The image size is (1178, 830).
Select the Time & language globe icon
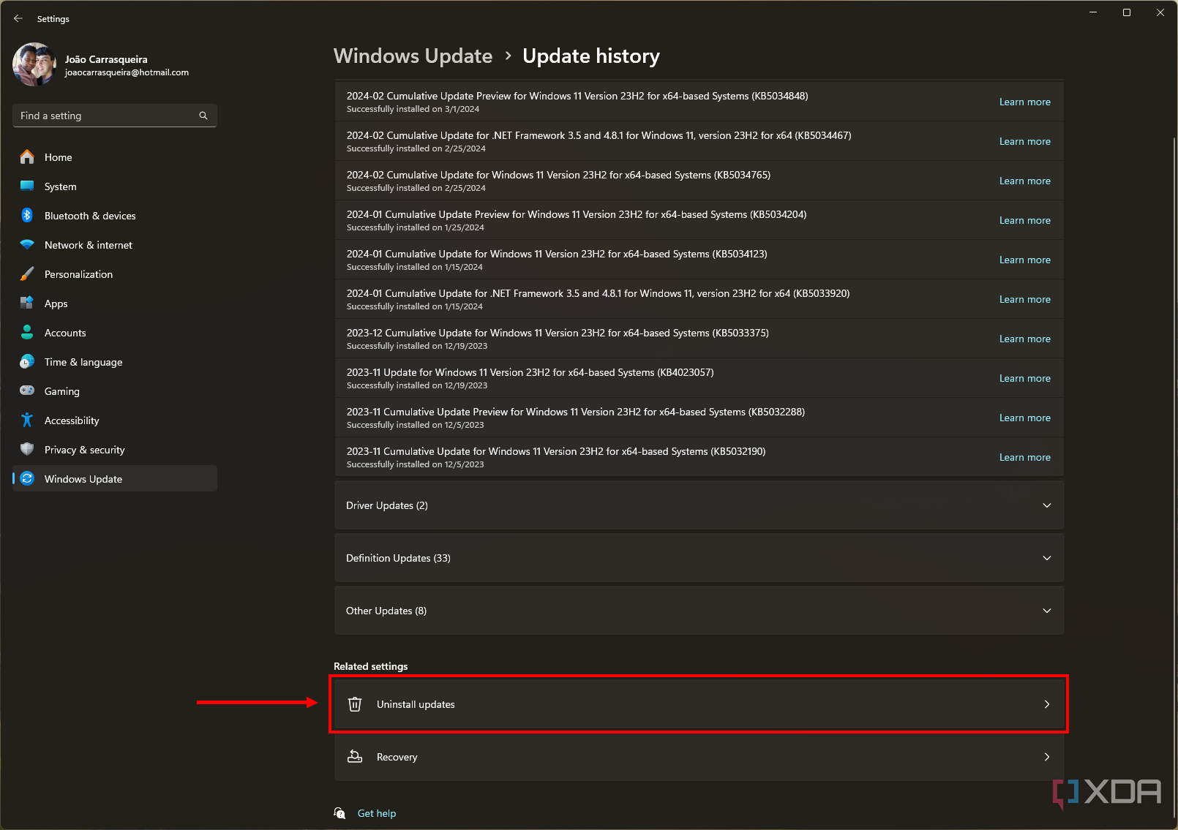[x=27, y=361]
